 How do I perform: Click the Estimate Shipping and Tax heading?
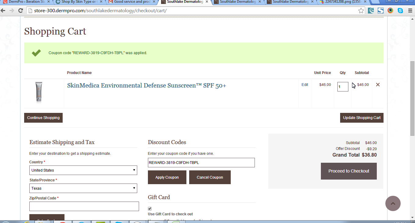click(62, 142)
